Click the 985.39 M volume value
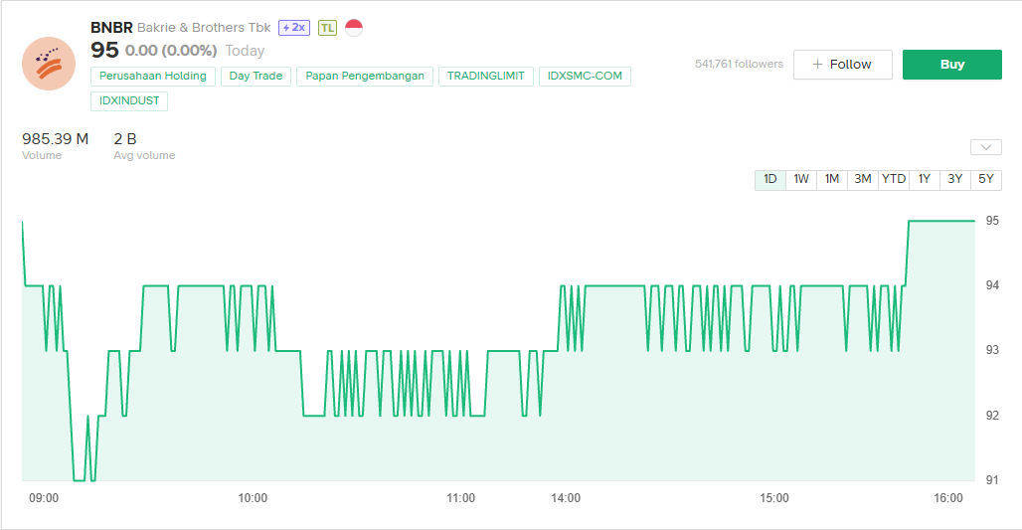1022x530 pixels. point(56,139)
